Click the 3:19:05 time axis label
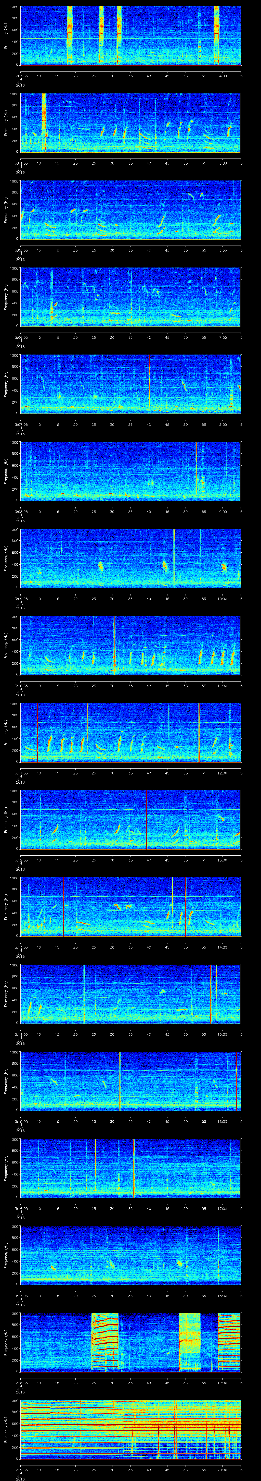The width and height of the screenshot is (261, 1481). point(21,1470)
